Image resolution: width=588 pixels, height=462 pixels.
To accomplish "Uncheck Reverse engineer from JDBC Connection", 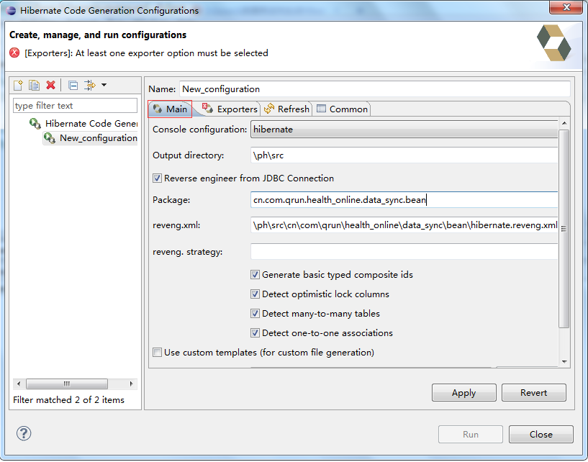I will click(156, 178).
